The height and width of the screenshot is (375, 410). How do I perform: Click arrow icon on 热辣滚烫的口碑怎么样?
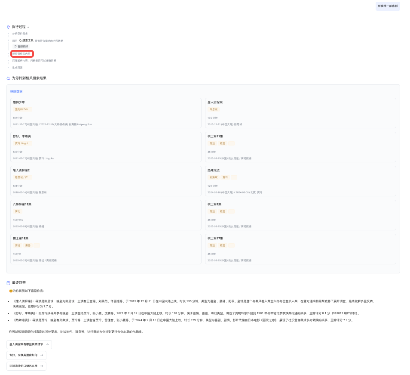pos(42,366)
